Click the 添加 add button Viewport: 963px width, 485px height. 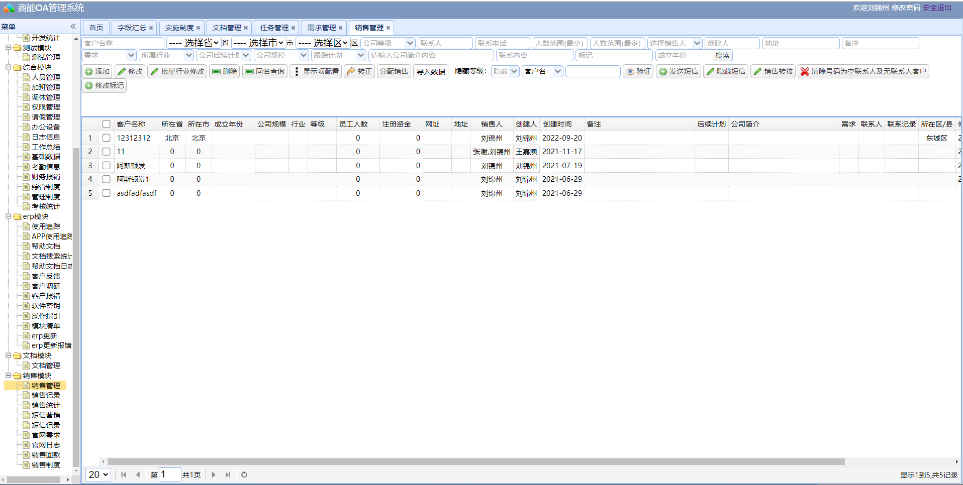tap(98, 71)
